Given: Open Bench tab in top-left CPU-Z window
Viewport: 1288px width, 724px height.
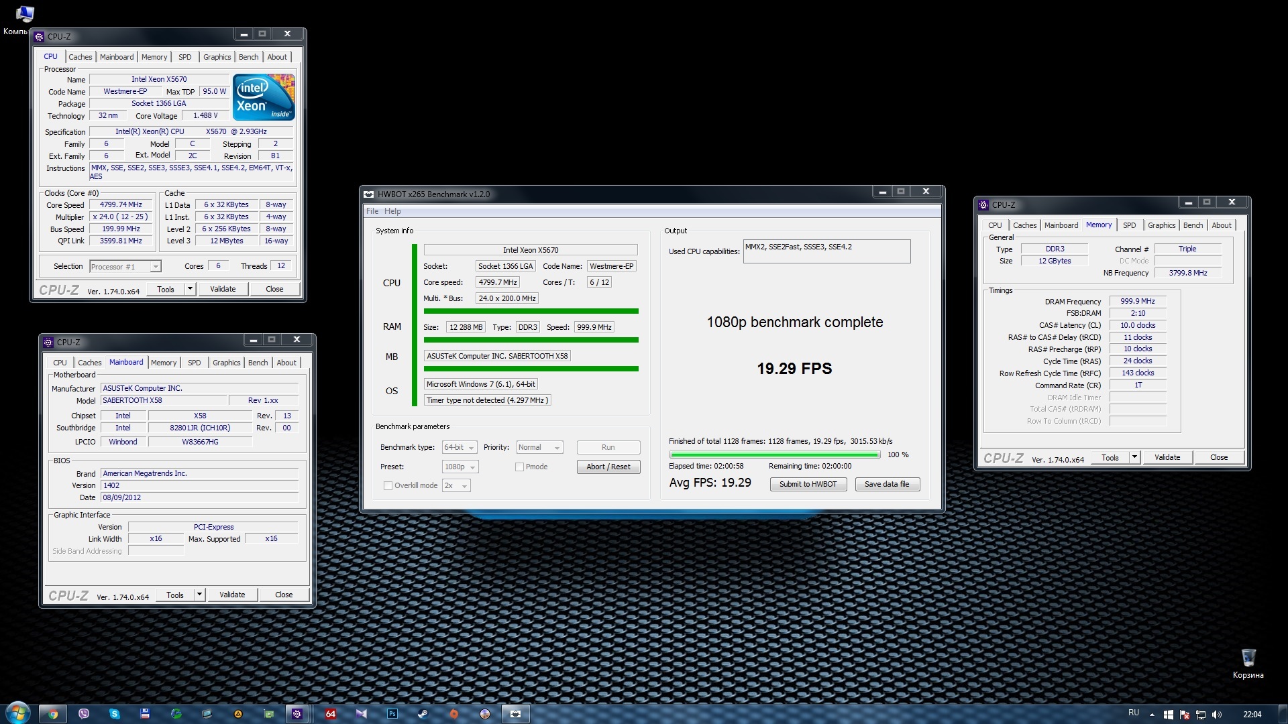Looking at the screenshot, I should point(248,57).
